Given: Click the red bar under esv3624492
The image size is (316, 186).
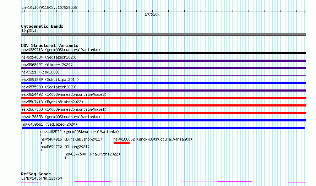Looking at the screenshot, I should (x=163, y=98).
